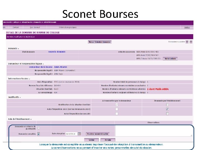Click the Observations resize grip corner
Image resolution: width=201 pixels, height=150 pixels.
click(191, 136)
